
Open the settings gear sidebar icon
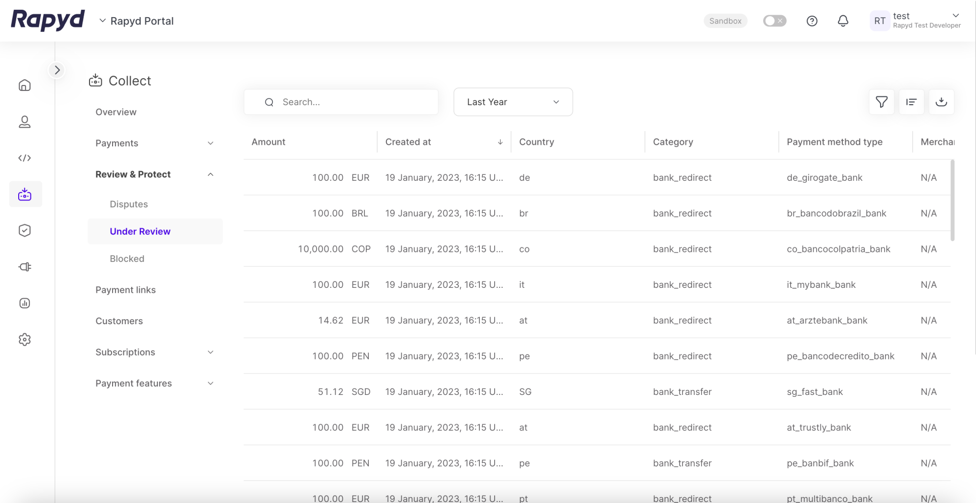coord(25,339)
